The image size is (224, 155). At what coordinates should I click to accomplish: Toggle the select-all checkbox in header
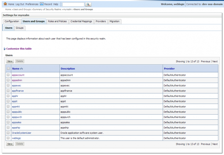(8, 68)
